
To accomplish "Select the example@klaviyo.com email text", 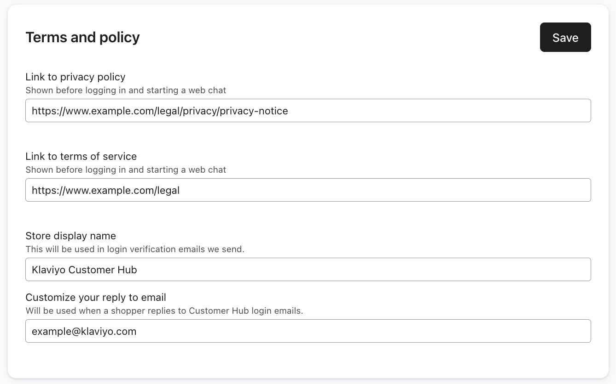I will pyautogui.click(x=84, y=331).
